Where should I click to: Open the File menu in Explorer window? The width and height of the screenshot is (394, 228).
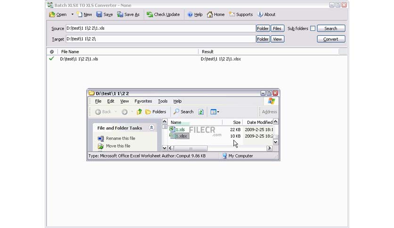click(98, 101)
